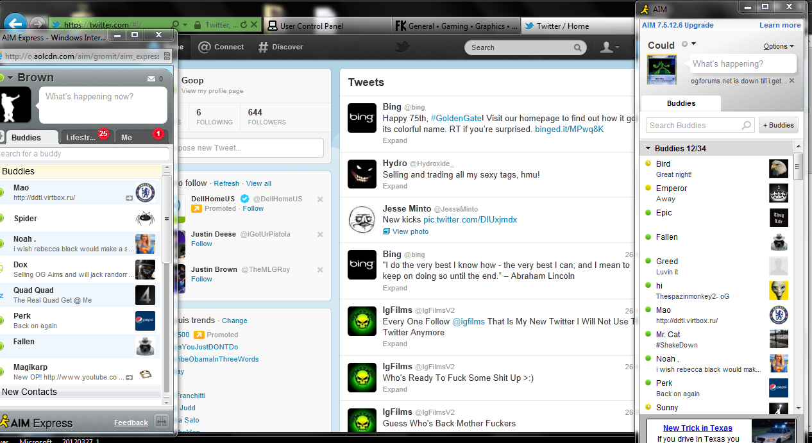This screenshot has width=812, height=443.
Task: Click Feedback link in AIM Express
Action: (131, 422)
